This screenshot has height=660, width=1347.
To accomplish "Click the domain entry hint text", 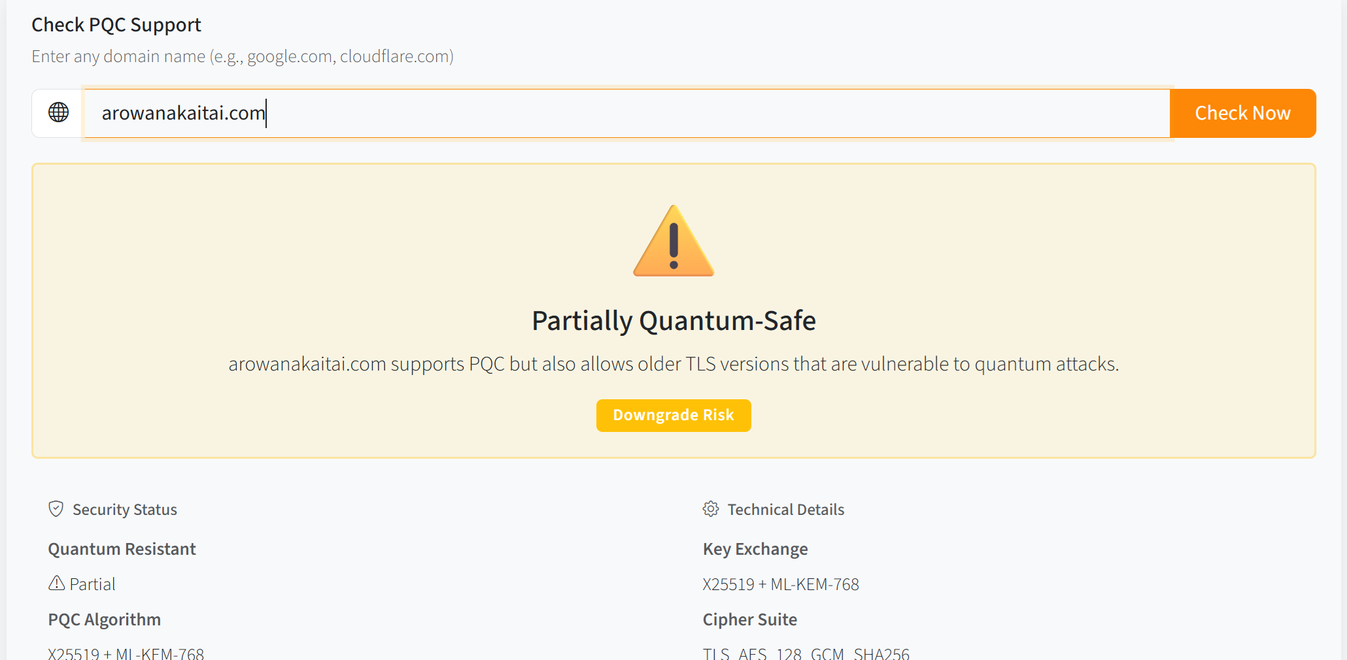I will [243, 56].
